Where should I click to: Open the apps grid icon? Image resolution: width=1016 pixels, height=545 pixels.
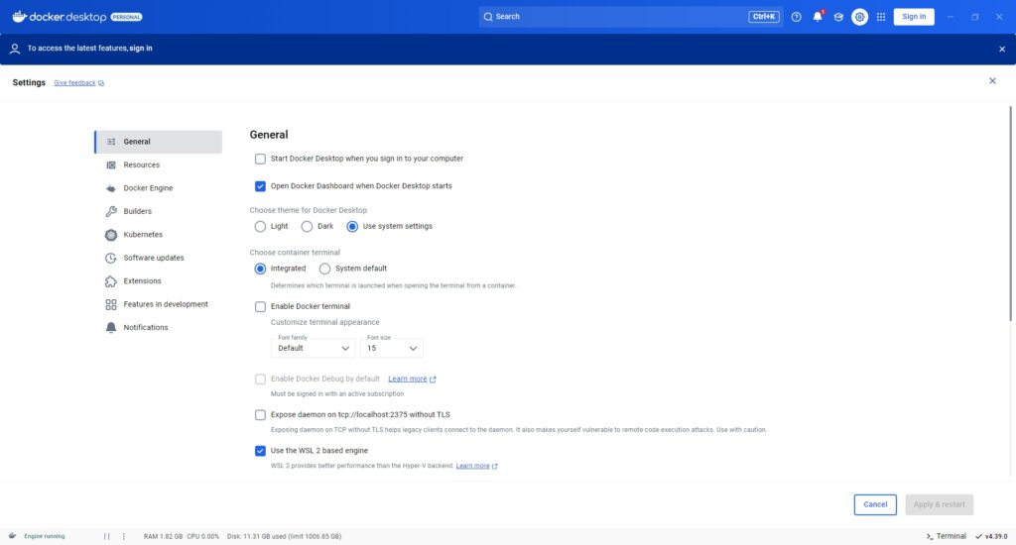[x=881, y=17]
